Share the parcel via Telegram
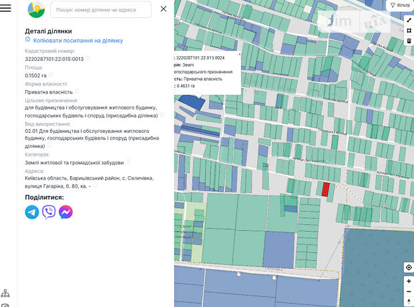Screen dimensions: 414x307 (x=32, y=212)
